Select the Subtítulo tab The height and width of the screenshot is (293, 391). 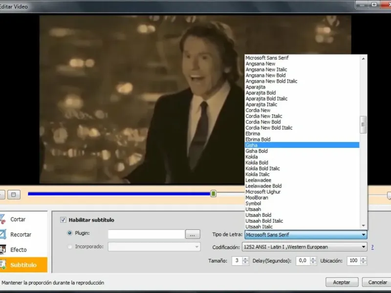23,265
